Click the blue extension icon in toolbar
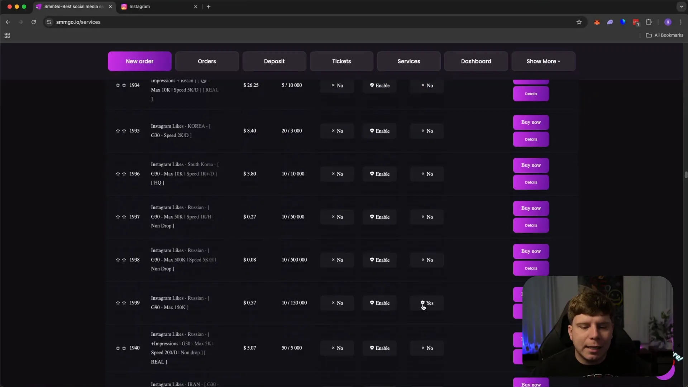 (623, 22)
